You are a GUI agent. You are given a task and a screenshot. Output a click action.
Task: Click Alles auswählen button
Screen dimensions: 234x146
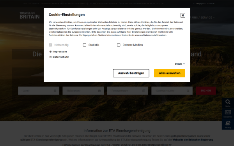tap(170, 73)
